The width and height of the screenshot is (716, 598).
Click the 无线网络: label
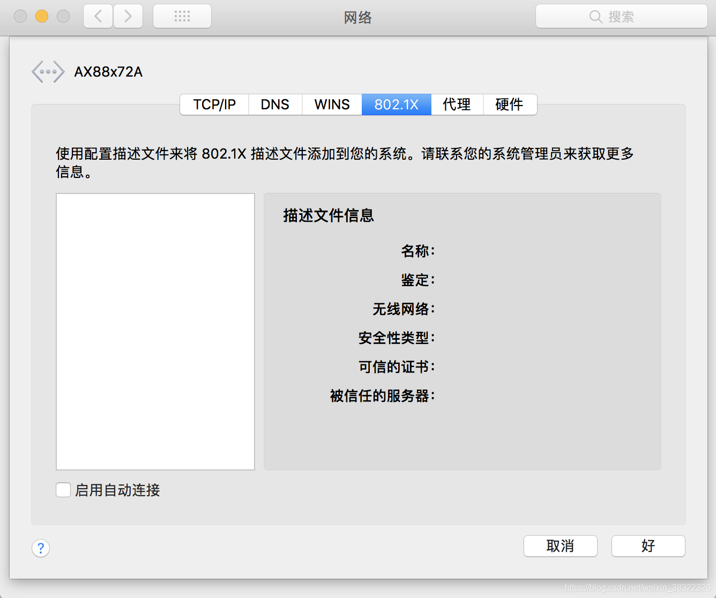point(404,309)
